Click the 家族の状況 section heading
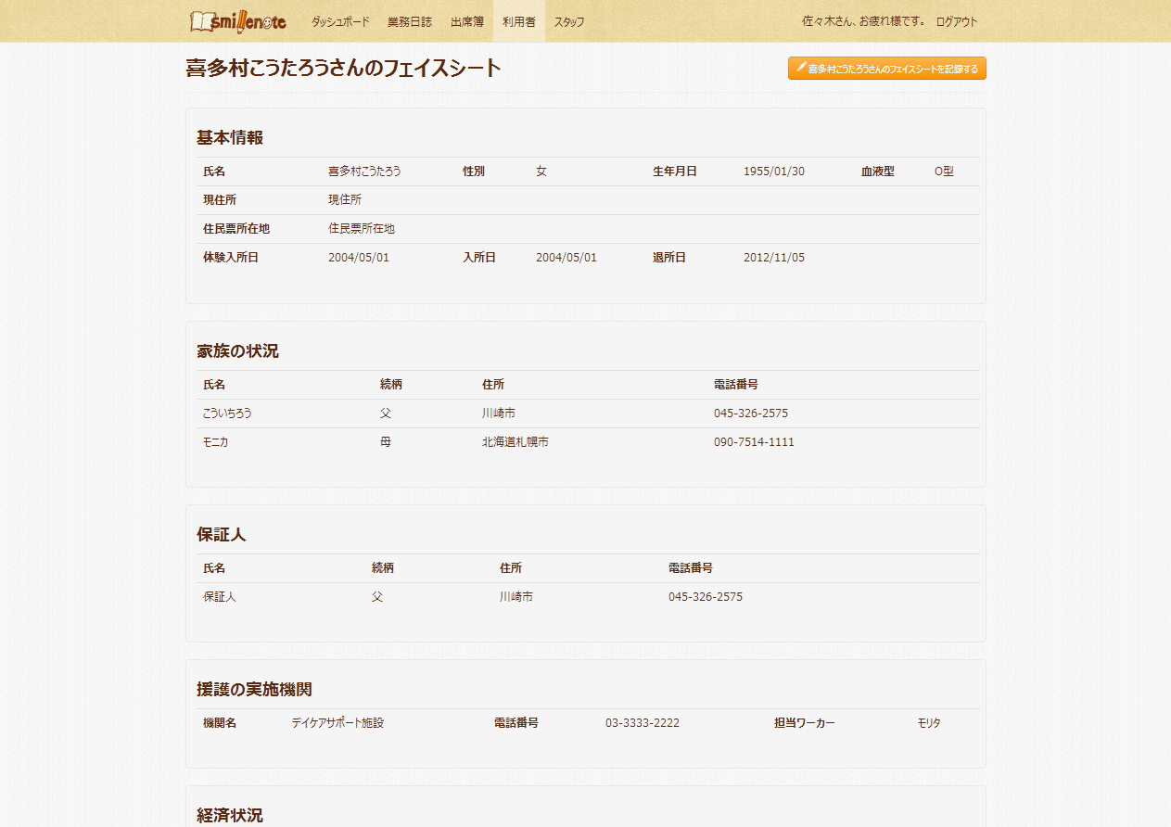The height and width of the screenshot is (827, 1171). point(237,351)
